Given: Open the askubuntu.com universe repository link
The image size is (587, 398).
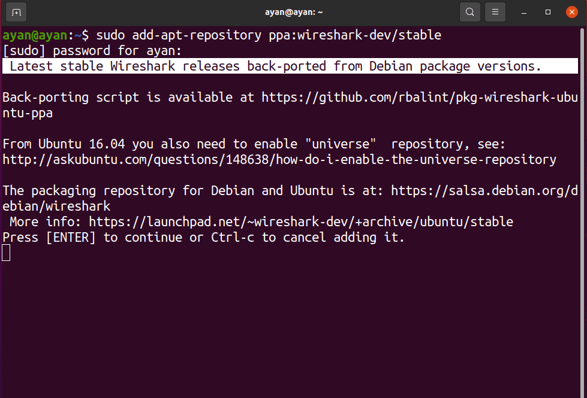Looking at the screenshot, I should click(x=279, y=159).
